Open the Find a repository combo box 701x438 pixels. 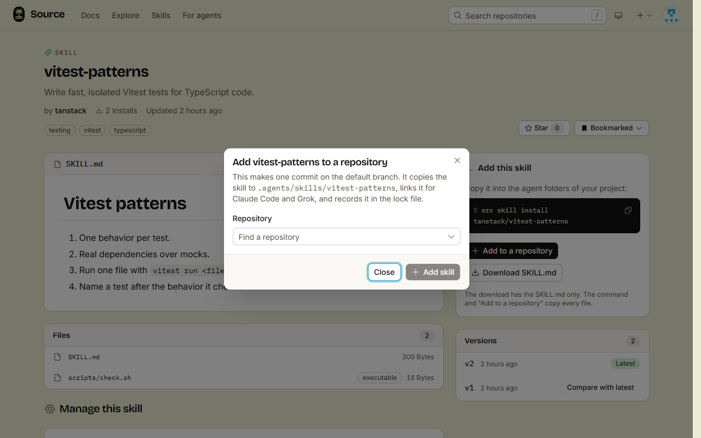346,237
